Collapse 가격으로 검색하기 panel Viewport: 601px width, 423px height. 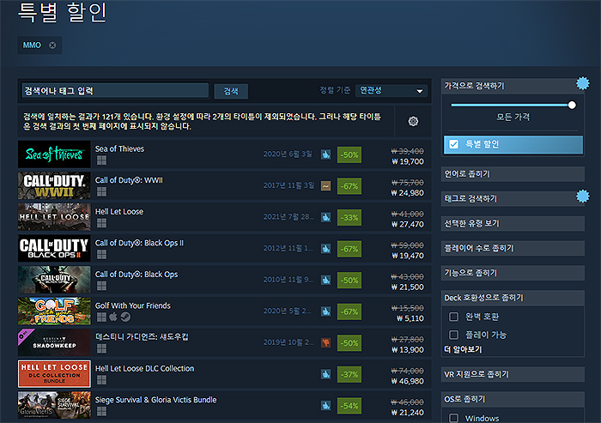tap(513, 86)
